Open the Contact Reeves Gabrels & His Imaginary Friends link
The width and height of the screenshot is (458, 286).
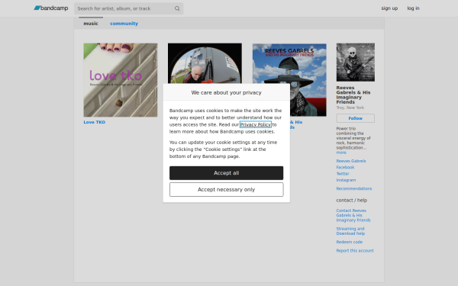353,215
